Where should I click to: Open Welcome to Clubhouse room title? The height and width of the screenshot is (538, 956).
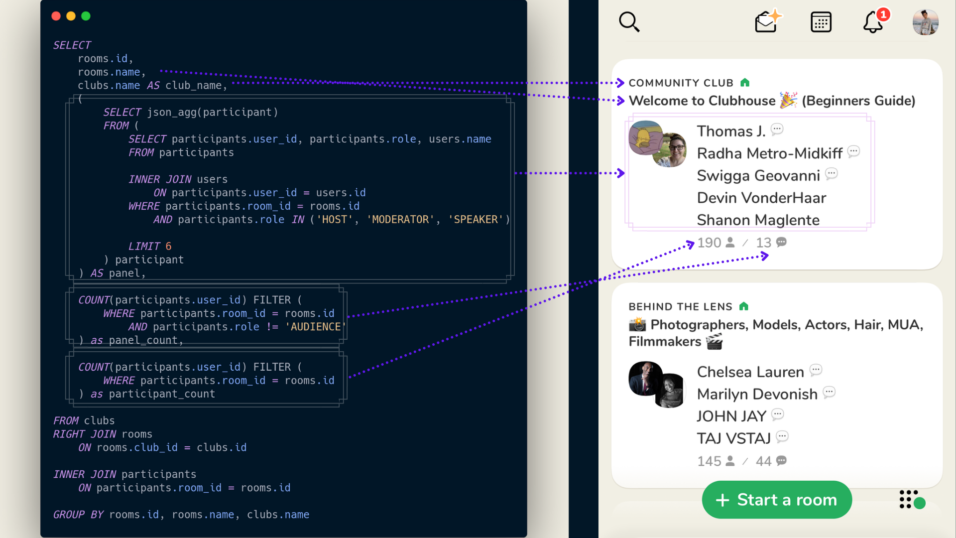tap(772, 101)
